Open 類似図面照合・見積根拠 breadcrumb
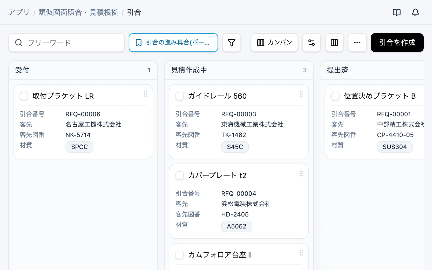The image size is (432, 270). 78,12
